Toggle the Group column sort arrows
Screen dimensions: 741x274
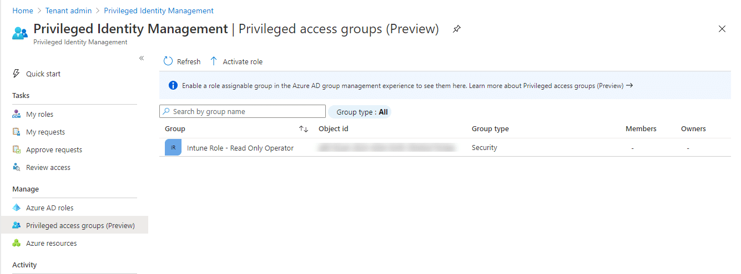[303, 129]
